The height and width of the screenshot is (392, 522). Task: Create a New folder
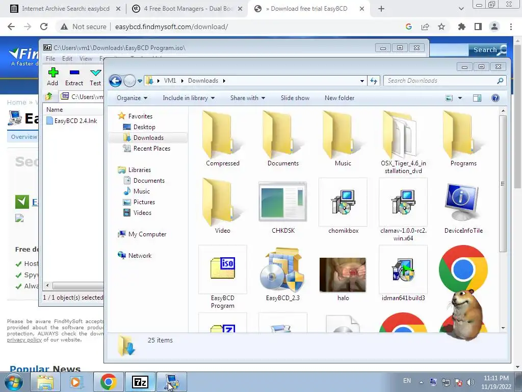point(339,98)
